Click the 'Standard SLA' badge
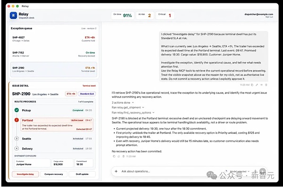 click(x=87, y=94)
